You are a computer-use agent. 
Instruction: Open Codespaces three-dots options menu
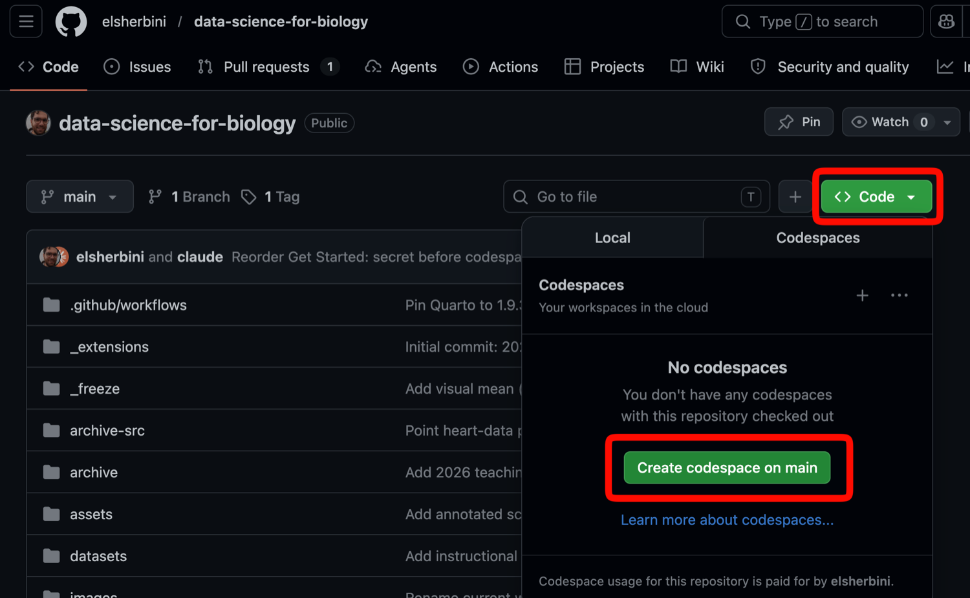[x=899, y=295]
